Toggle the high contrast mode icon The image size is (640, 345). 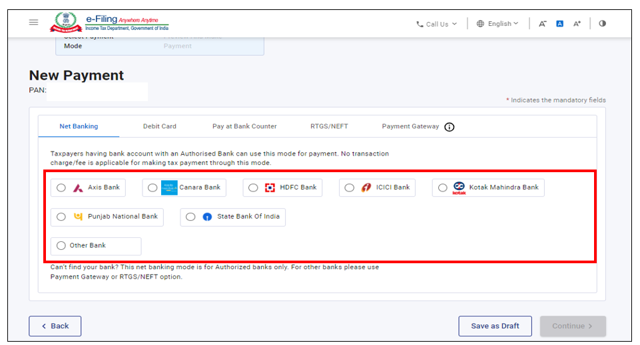coord(602,23)
